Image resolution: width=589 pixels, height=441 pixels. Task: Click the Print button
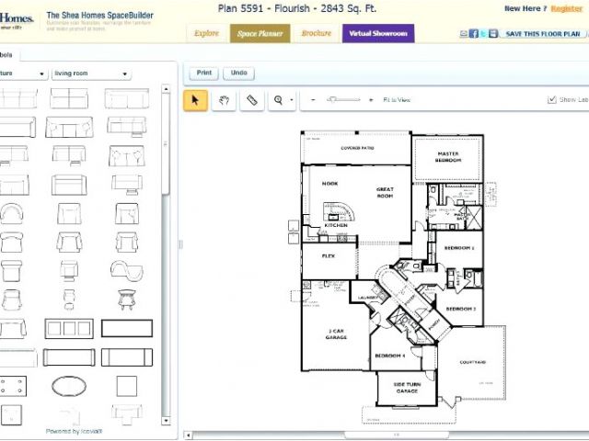(x=204, y=73)
